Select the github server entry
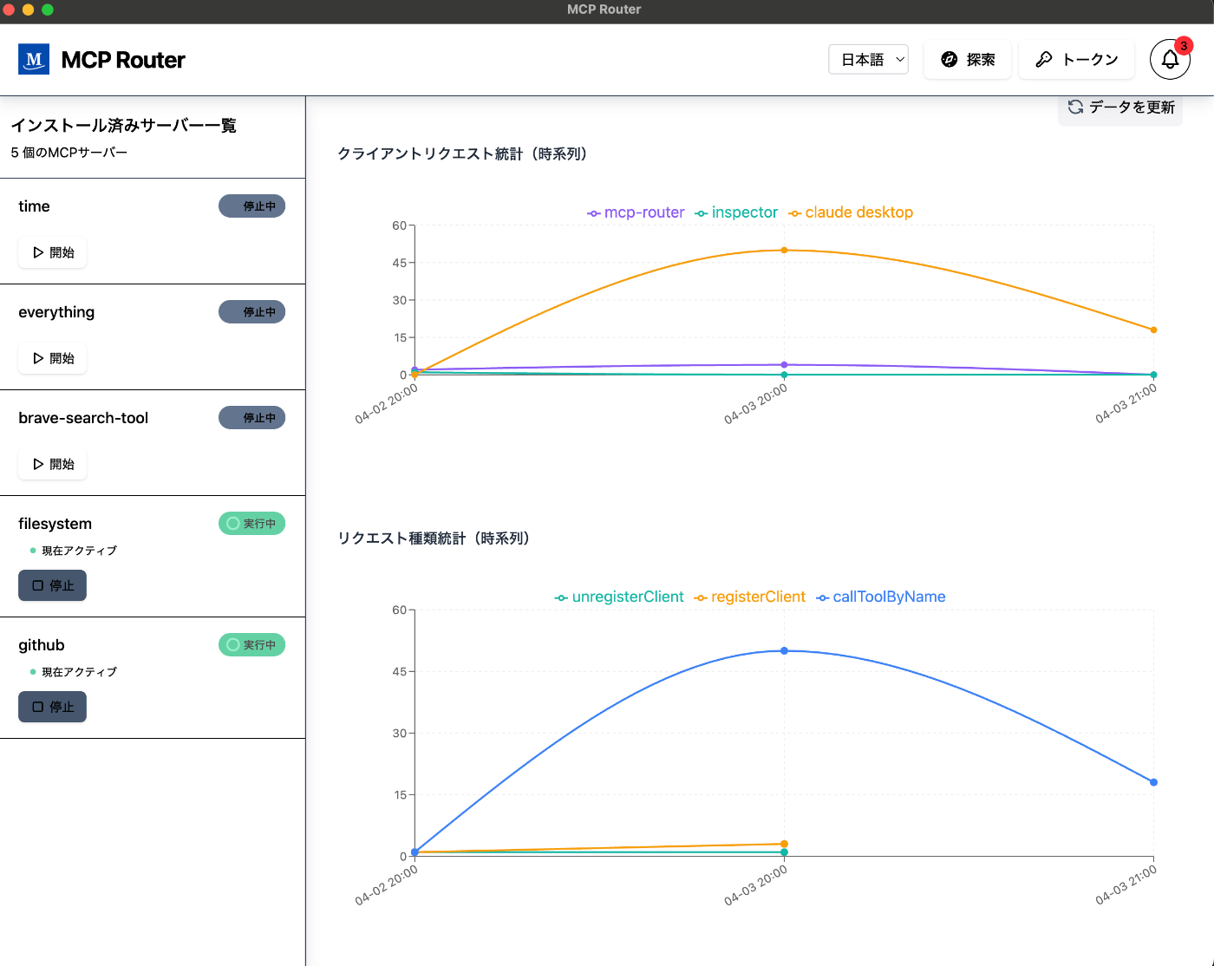The height and width of the screenshot is (966, 1214). click(x=153, y=678)
